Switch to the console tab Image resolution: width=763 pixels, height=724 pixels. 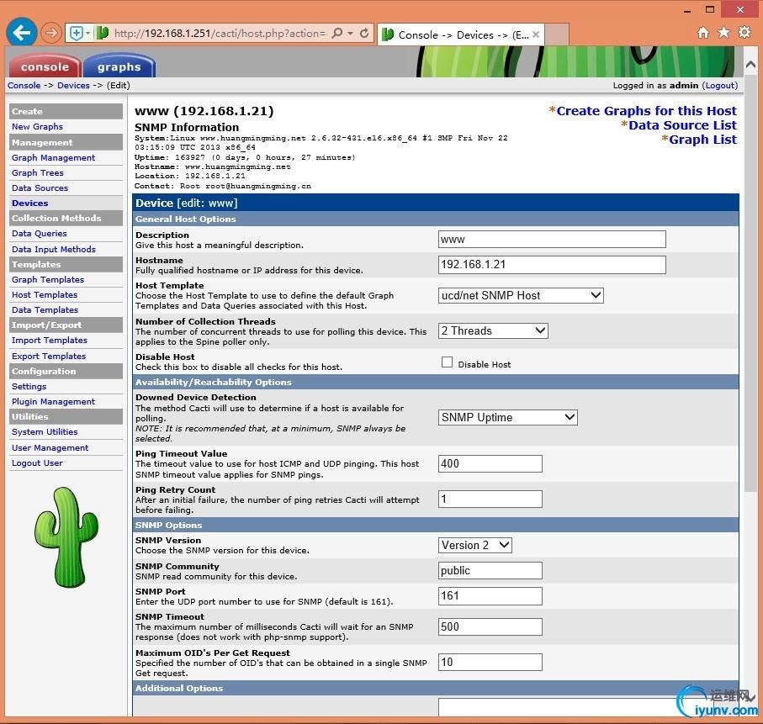click(x=45, y=66)
